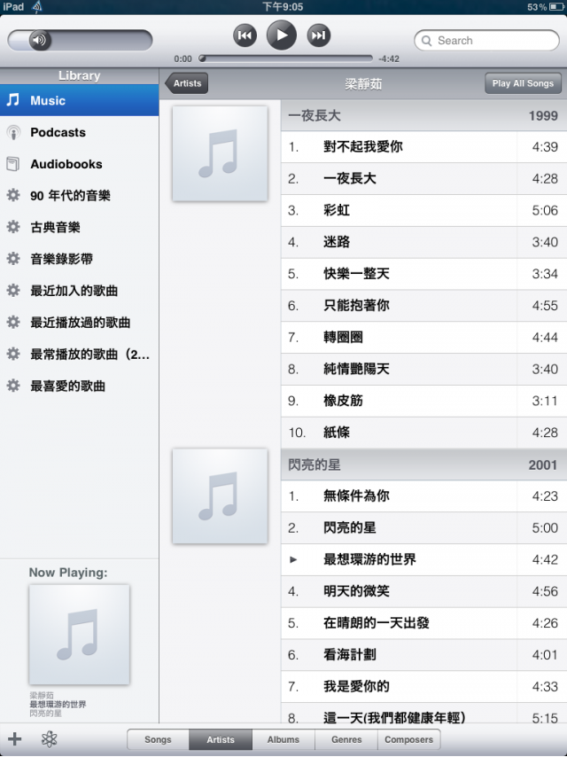
Task: Select the playing song 最想環游的世界
Action: click(x=423, y=559)
